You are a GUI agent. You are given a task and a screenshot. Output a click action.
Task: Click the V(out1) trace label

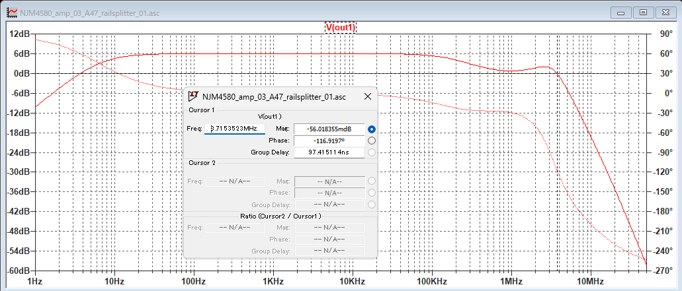(x=341, y=27)
